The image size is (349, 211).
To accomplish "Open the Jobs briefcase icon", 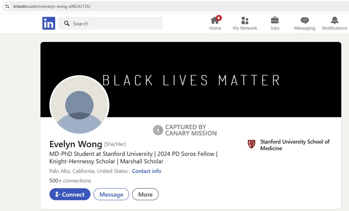I will coord(275,20).
